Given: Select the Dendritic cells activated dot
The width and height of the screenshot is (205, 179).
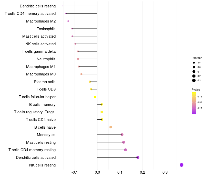Looking at the screenshot, I should (138, 157).
